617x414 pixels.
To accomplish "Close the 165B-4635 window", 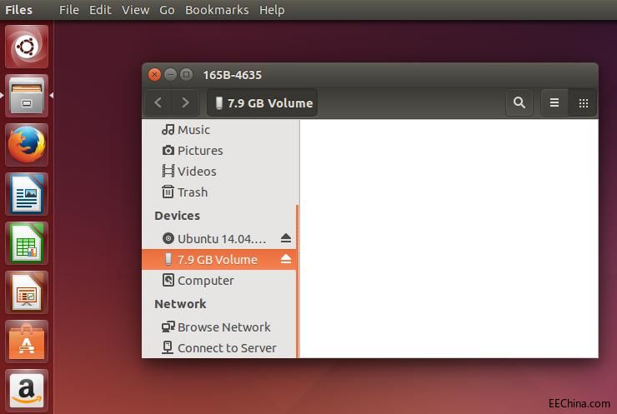I will 154,74.
